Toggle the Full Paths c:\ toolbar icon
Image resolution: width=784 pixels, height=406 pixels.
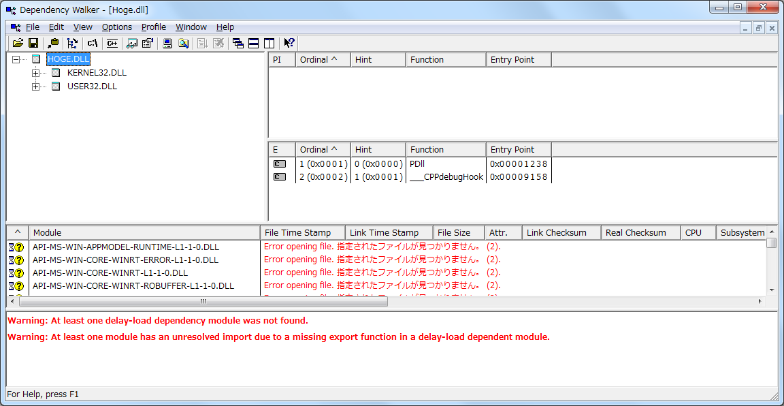(x=93, y=43)
